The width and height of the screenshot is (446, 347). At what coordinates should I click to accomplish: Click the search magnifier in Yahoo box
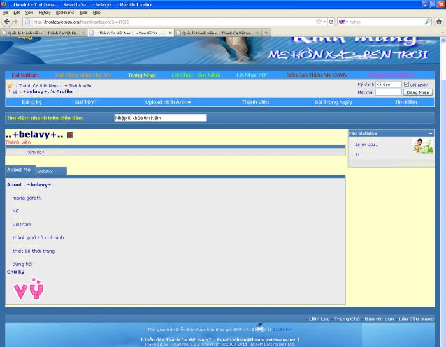[x=428, y=21]
